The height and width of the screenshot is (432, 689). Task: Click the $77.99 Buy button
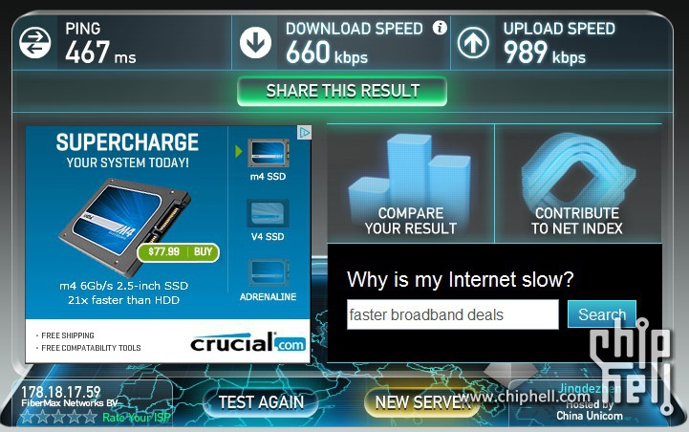click(179, 252)
